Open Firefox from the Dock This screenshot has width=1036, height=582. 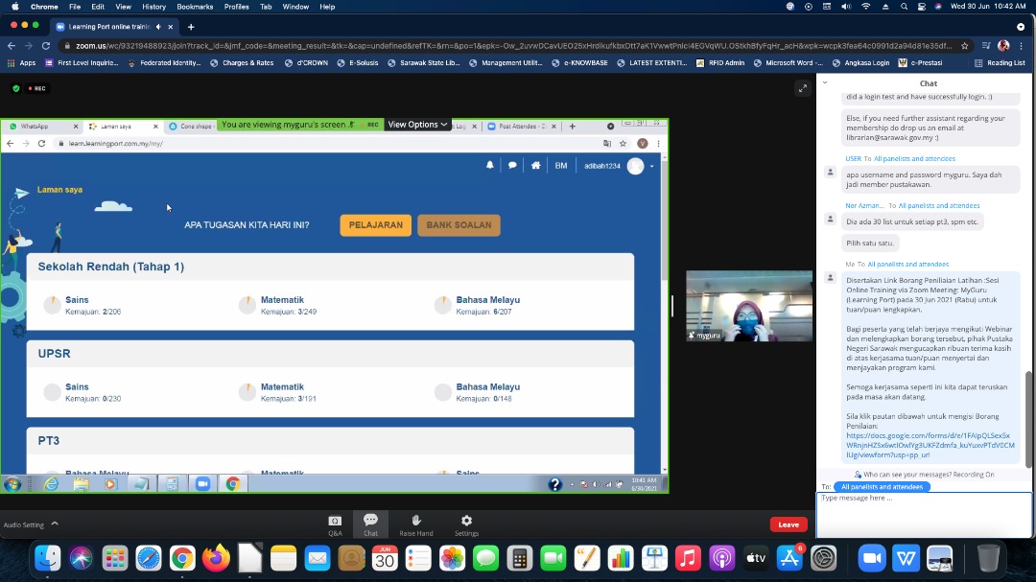tap(216, 559)
